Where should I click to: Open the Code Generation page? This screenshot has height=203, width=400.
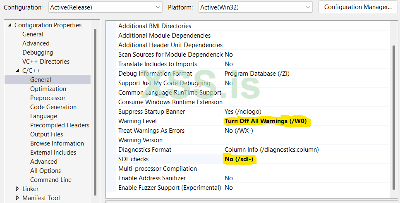pyautogui.click(x=53, y=107)
